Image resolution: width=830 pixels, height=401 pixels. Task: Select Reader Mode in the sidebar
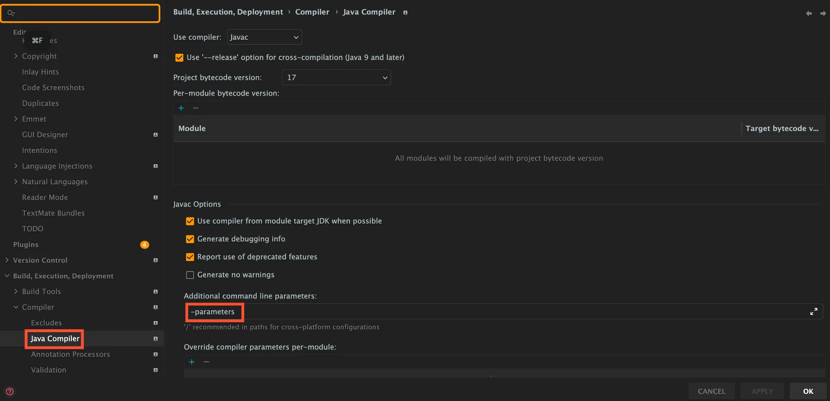coord(45,197)
